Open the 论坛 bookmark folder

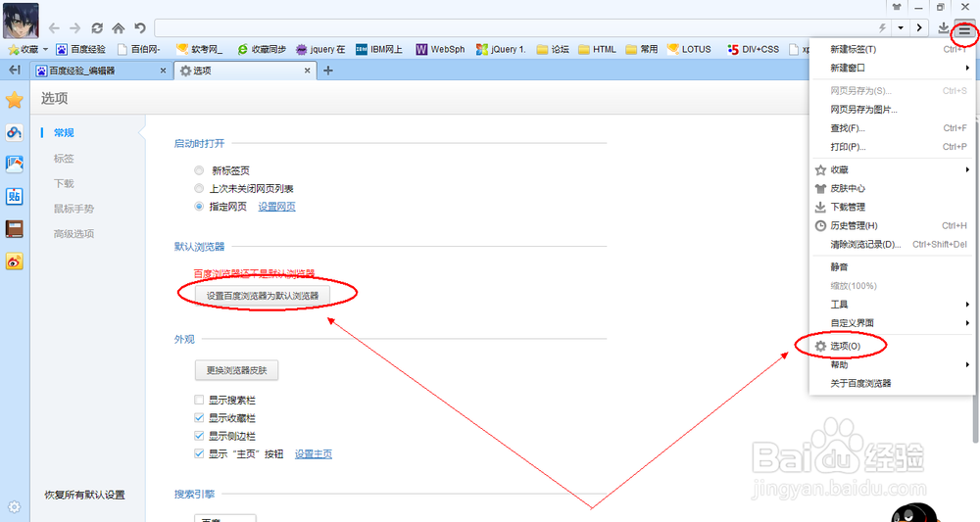(553, 49)
